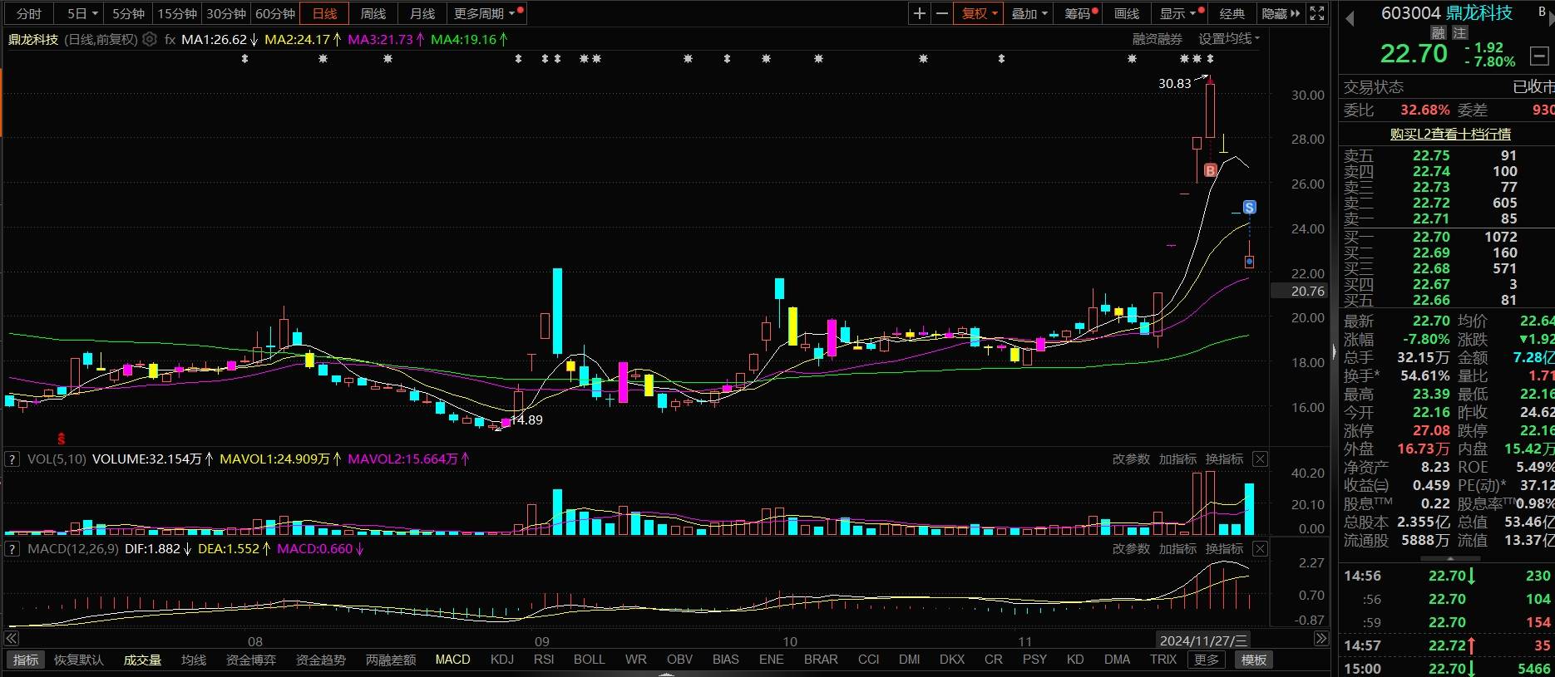The width and height of the screenshot is (1555, 677).
Task: Click 加指标 in VOL panel
Action: point(1177,459)
